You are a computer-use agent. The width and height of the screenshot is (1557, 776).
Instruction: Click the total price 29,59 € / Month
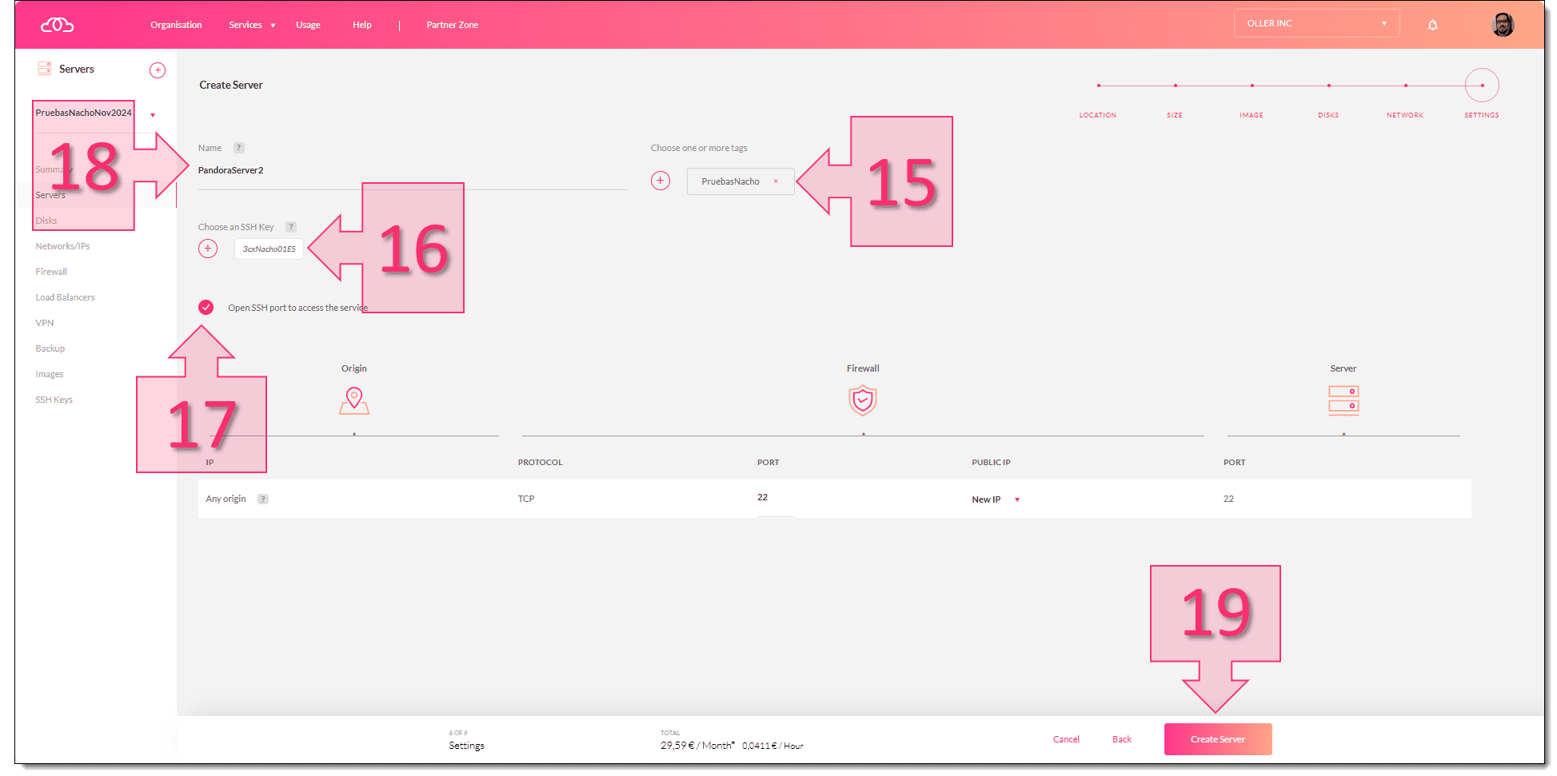(697, 745)
